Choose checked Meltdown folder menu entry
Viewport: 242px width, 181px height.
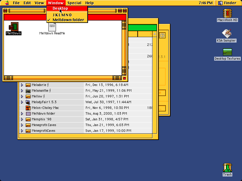67,20
